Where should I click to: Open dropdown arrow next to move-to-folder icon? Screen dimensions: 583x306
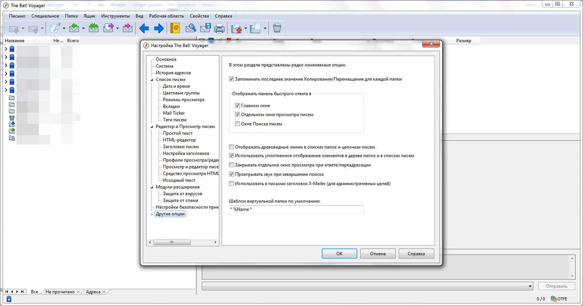(x=246, y=28)
